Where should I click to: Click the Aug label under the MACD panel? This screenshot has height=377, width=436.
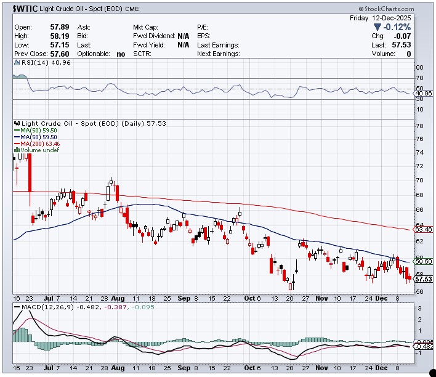(118, 367)
